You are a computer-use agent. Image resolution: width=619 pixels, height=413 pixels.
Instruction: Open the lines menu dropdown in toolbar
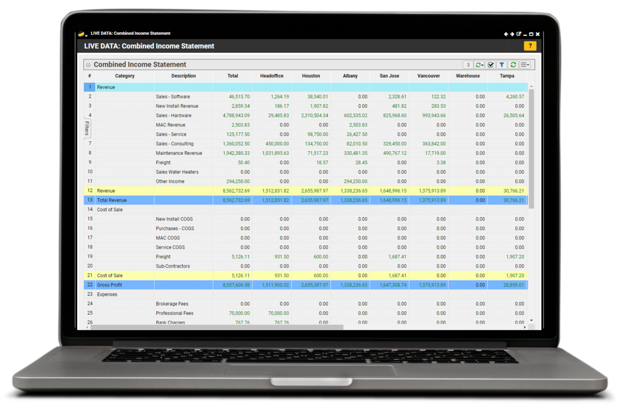point(525,65)
